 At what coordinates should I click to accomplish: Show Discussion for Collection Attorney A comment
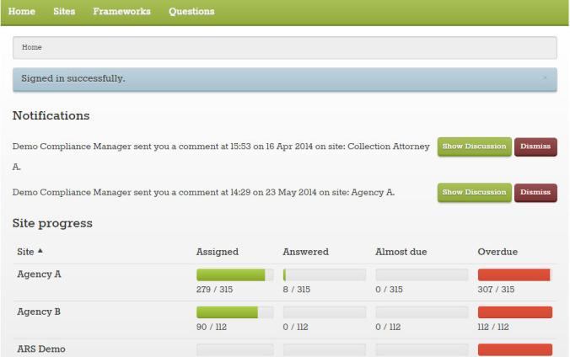tap(475, 147)
